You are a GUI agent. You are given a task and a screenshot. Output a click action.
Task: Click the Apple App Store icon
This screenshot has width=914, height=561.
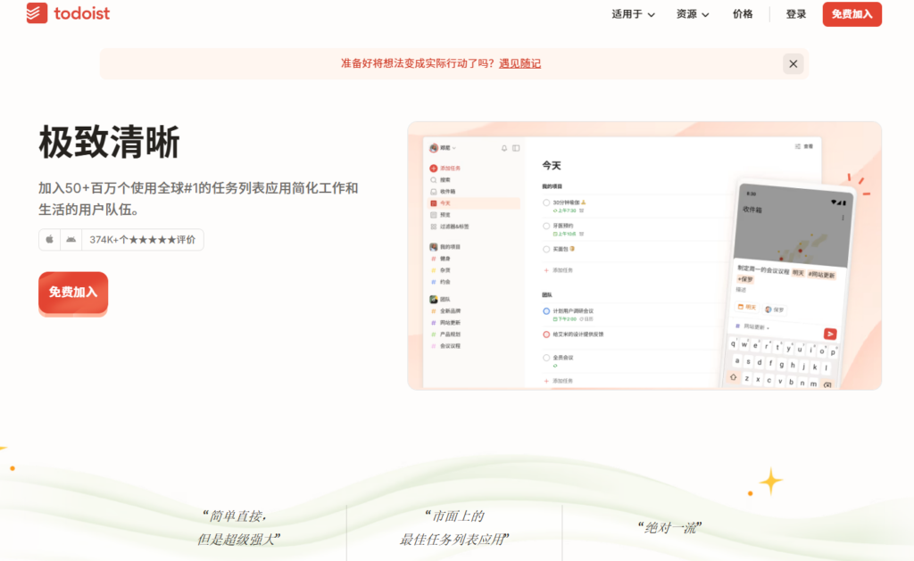coord(50,239)
